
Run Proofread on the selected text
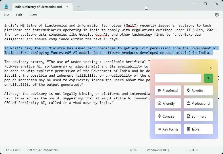pos(168,91)
